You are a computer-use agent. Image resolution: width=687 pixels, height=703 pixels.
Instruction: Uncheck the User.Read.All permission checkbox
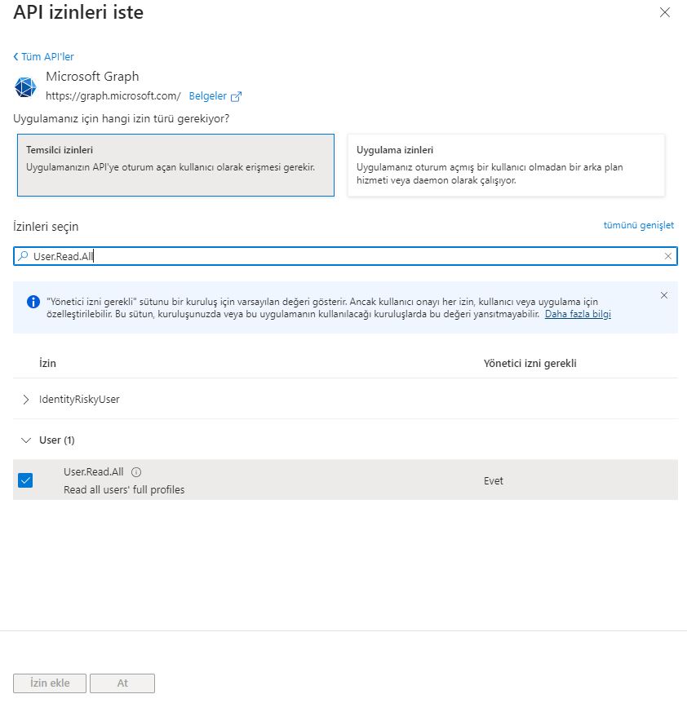(x=25, y=480)
